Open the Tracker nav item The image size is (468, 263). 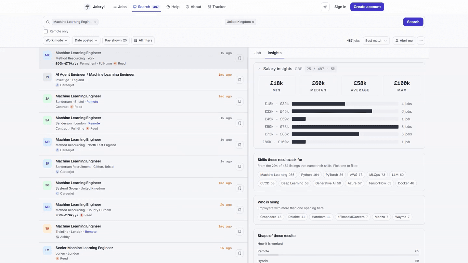click(216, 7)
